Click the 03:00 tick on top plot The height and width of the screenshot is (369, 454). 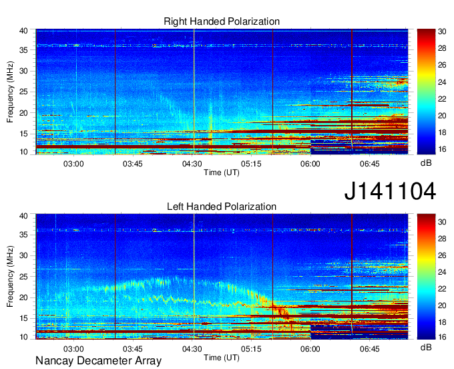pyautogui.click(x=73, y=164)
